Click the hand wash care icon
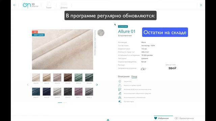The image size is (216, 121). pos(120,102)
